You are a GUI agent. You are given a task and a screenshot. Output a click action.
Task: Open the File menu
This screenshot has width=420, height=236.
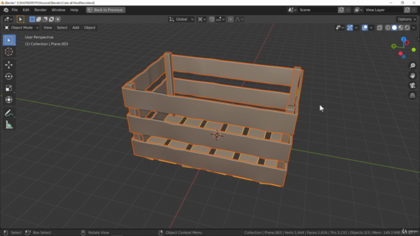tap(14, 10)
